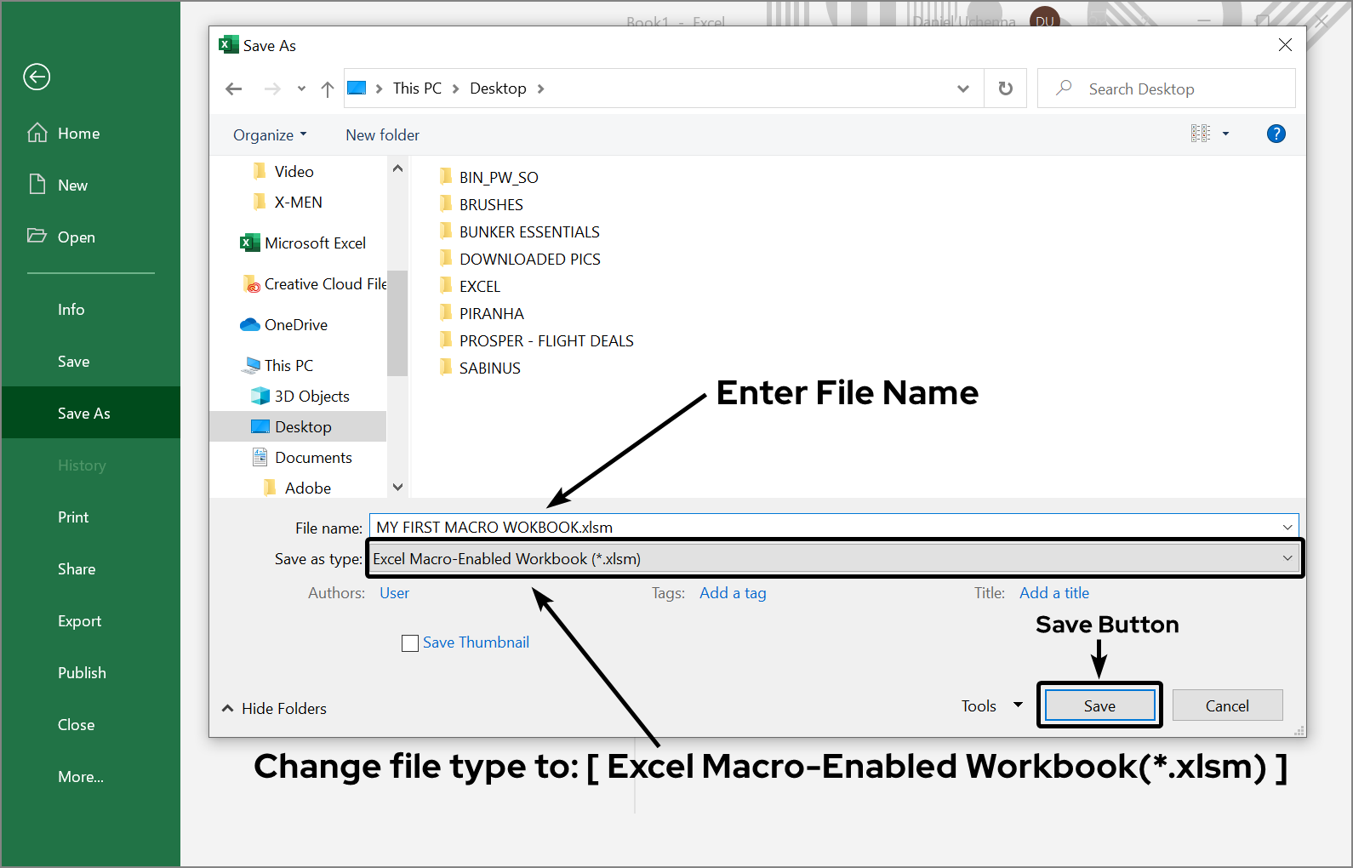Open the change view layout icon
The width and height of the screenshot is (1353, 868).
(1201, 134)
